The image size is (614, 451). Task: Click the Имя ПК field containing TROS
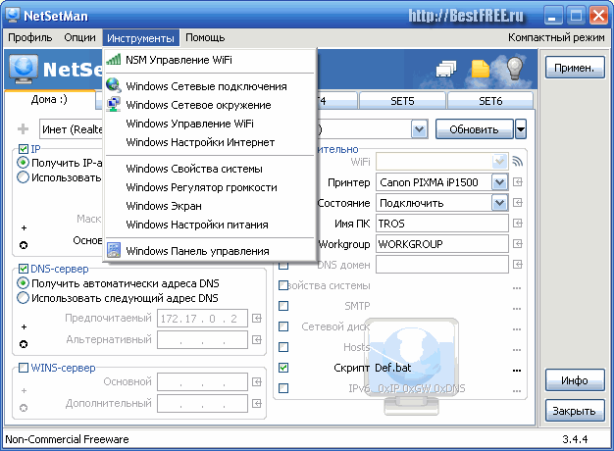(442, 224)
